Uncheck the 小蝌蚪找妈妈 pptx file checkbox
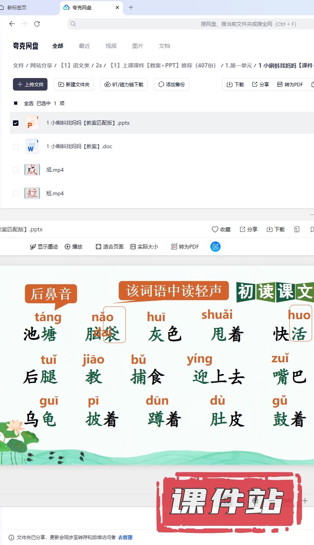Image resolution: width=314 pixels, height=545 pixels. pyautogui.click(x=16, y=123)
